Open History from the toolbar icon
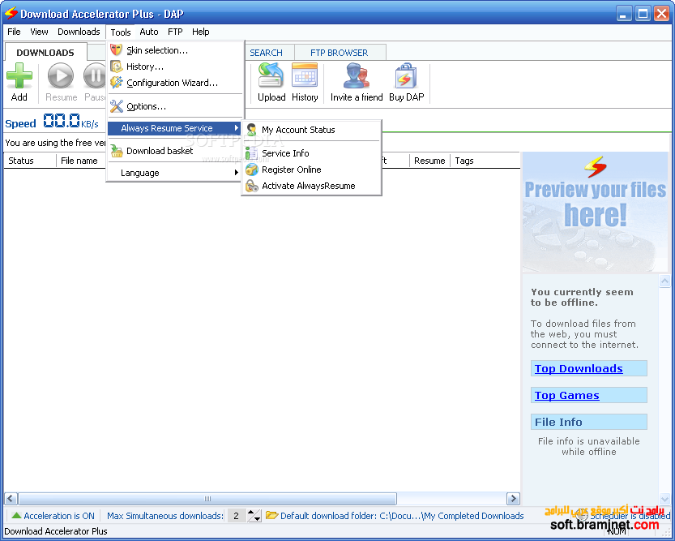Image resolution: width=675 pixels, height=541 pixels. pyautogui.click(x=305, y=77)
